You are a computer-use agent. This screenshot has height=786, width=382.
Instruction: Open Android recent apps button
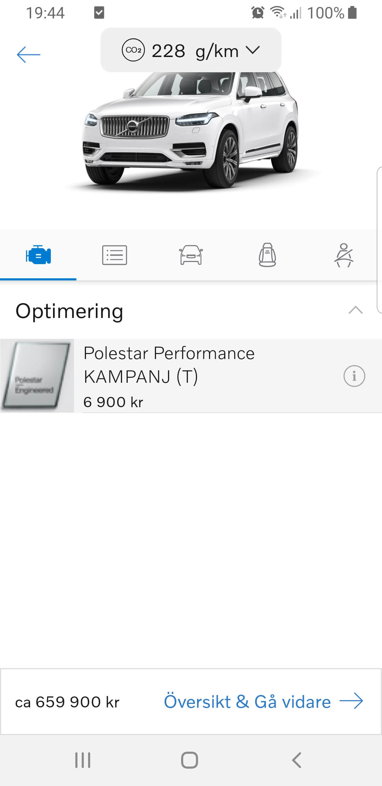[83, 760]
